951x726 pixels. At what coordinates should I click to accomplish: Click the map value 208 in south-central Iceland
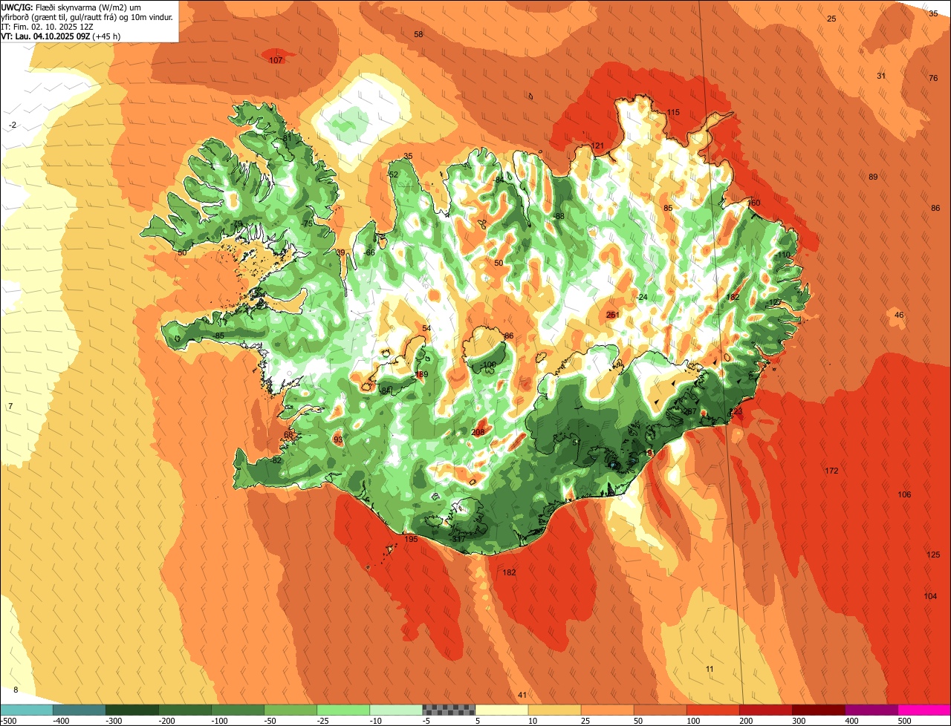pyautogui.click(x=478, y=432)
